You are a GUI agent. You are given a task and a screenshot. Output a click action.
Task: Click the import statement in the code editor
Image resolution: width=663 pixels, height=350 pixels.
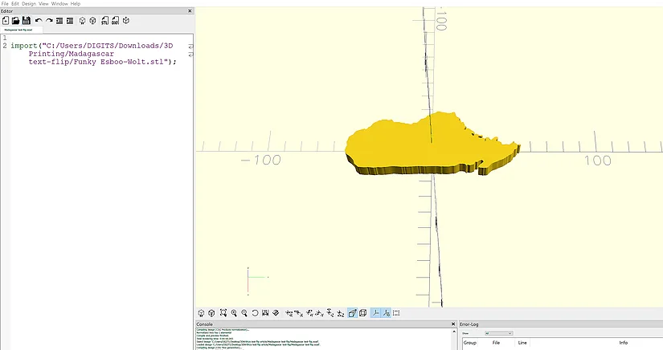pyautogui.click(x=93, y=54)
